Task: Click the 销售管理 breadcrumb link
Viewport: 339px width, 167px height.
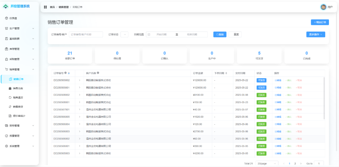Action: tap(63, 7)
